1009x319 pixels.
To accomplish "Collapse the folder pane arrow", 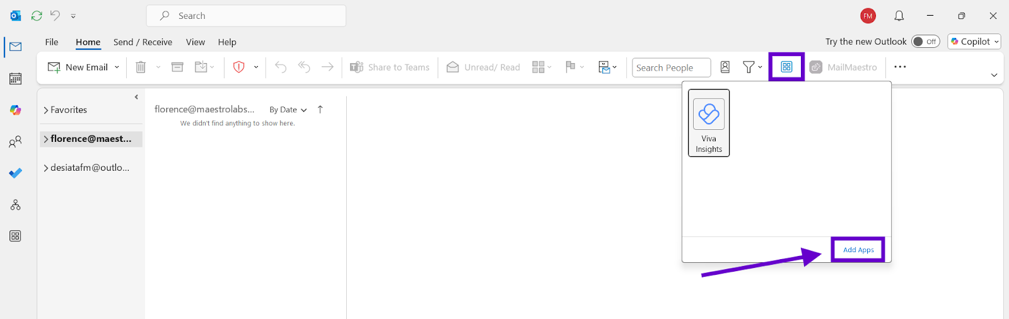I will pos(136,97).
